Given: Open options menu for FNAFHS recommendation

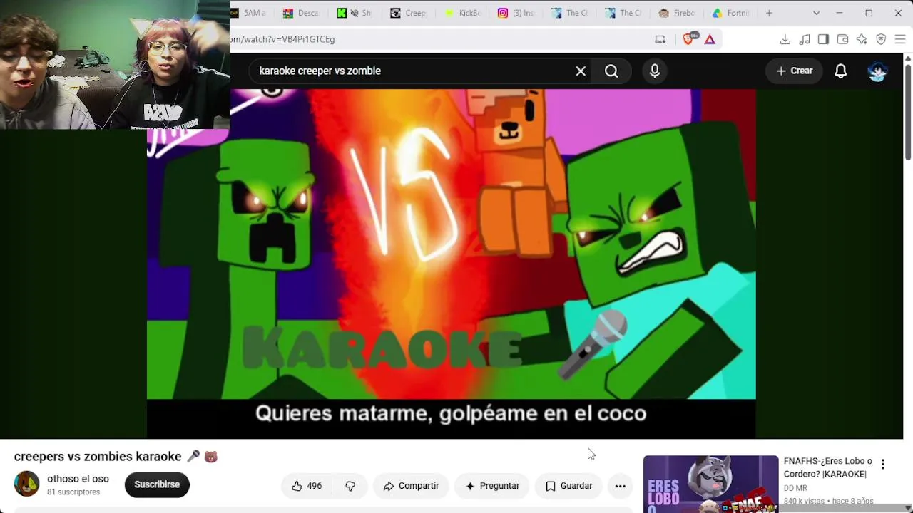Looking at the screenshot, I should [x=883, y=465].
